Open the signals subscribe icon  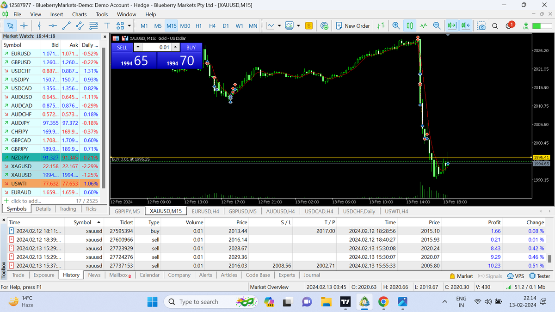[x=325, y=26]
